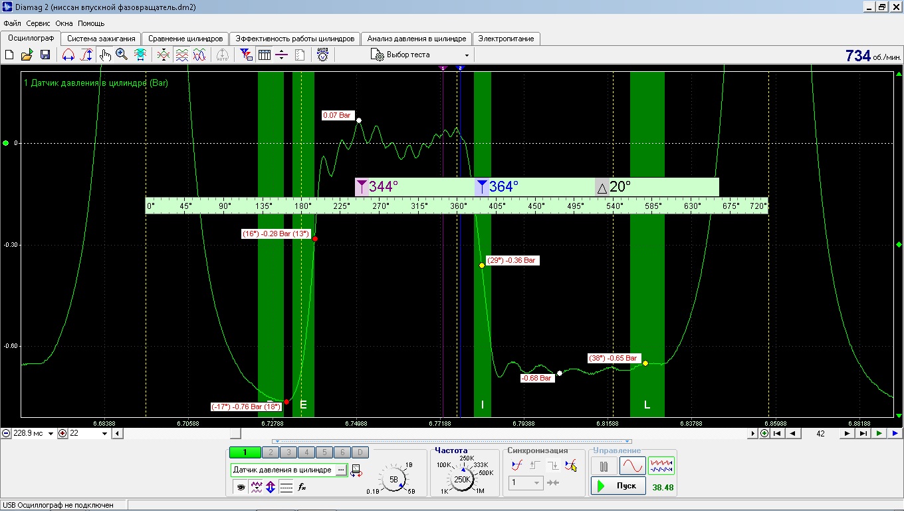Image resolution: width=904 pixels, height=511 pixels.
Task: Open the line style icon
Action: [x=286, y=487]
